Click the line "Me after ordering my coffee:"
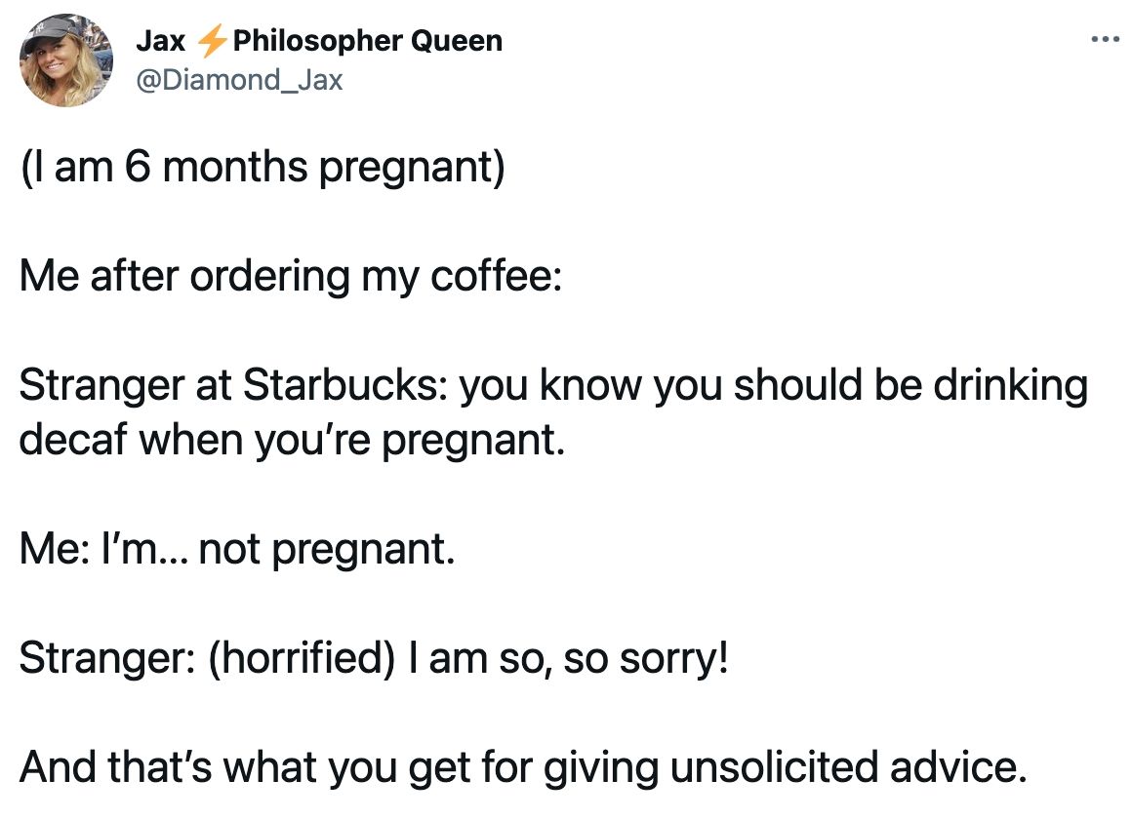The image size is (1132, 819). click(291, 276)
